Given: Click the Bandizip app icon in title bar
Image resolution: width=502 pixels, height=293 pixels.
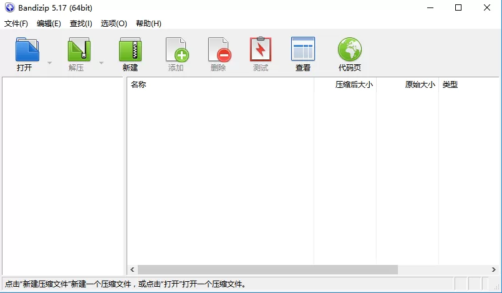Looking at the screenshot, I should [x=9, y=7].
